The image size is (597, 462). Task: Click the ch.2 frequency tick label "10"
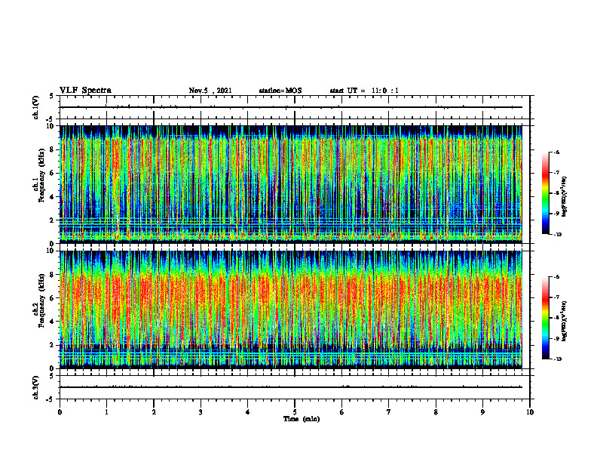click(51, 251)
